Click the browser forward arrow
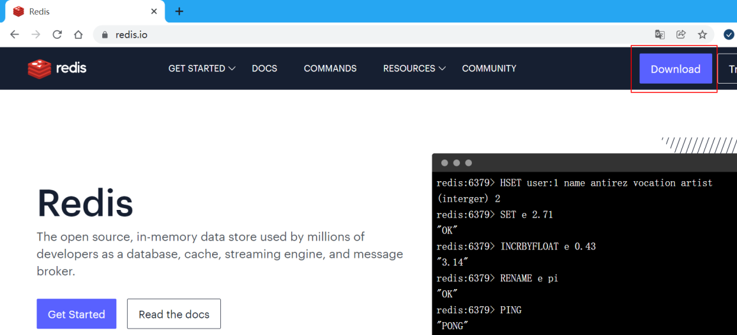The image size is (737, 335). pyautogui.click(x=36, y=34)
